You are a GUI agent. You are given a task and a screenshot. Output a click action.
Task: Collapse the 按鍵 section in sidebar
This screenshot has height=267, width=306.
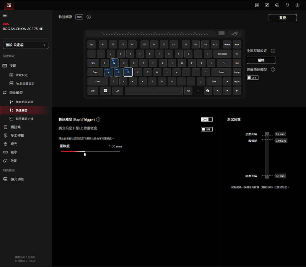click(x=13, y=66)
